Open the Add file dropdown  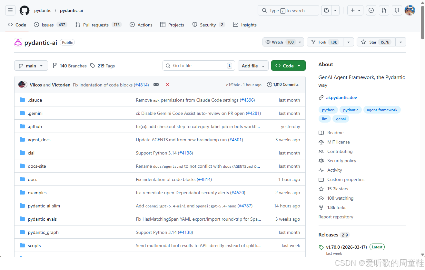pos(253,65)
